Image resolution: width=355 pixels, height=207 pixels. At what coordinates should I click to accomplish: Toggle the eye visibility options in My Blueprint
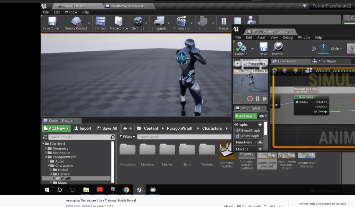point(261,116)
